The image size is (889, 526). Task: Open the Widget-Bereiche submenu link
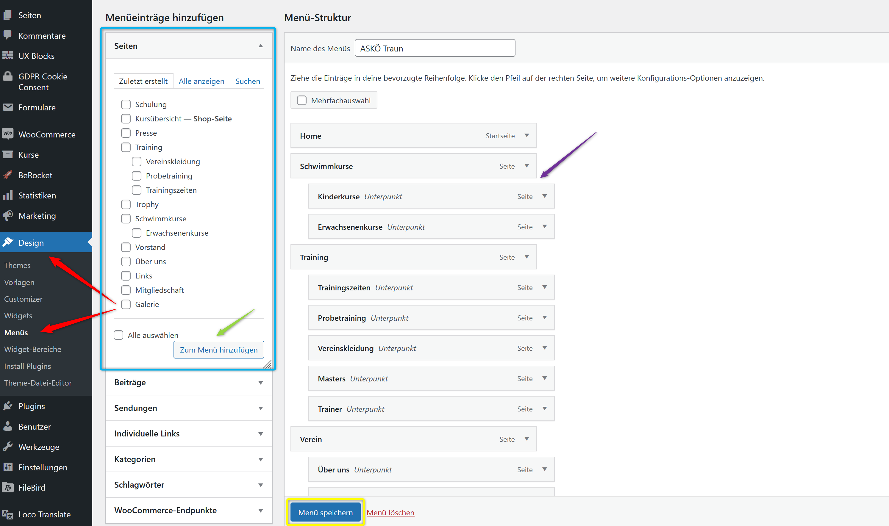click(x=33, y=349)
